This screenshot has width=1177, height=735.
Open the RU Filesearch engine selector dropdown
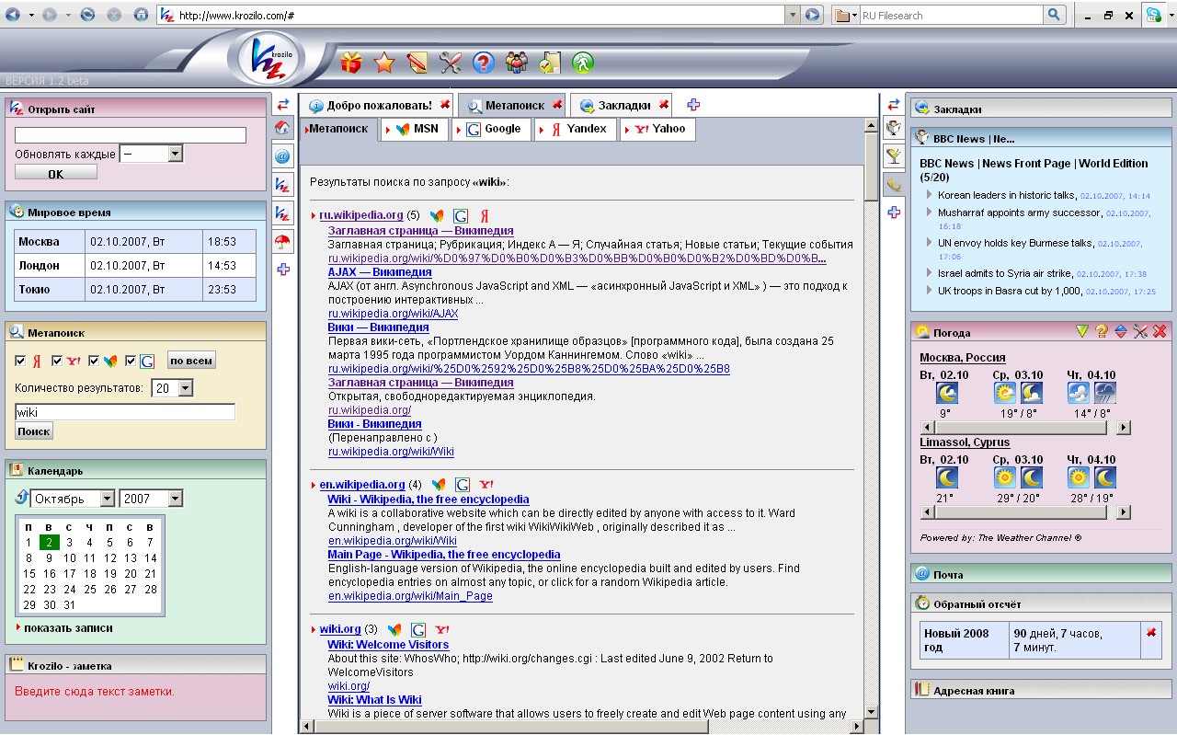click(x=845, y=16)
